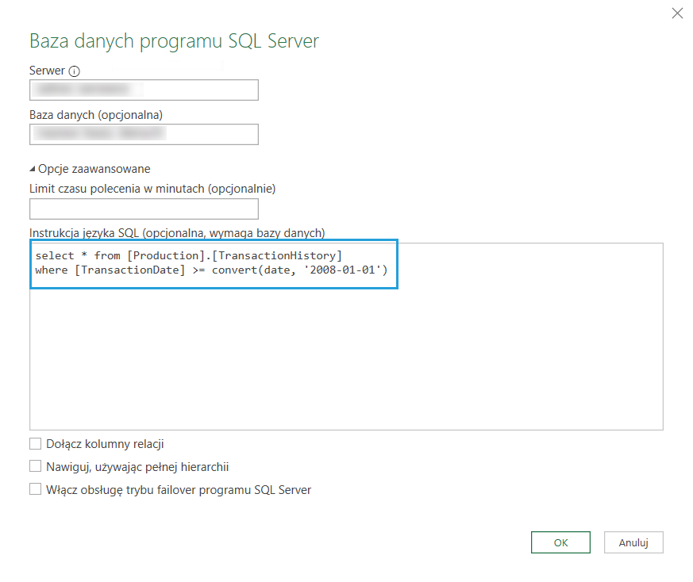Image resolution: width=693 pixels, height=582 pixels.
Task: Click into the Baza danych input box
Action: (144, 134)
